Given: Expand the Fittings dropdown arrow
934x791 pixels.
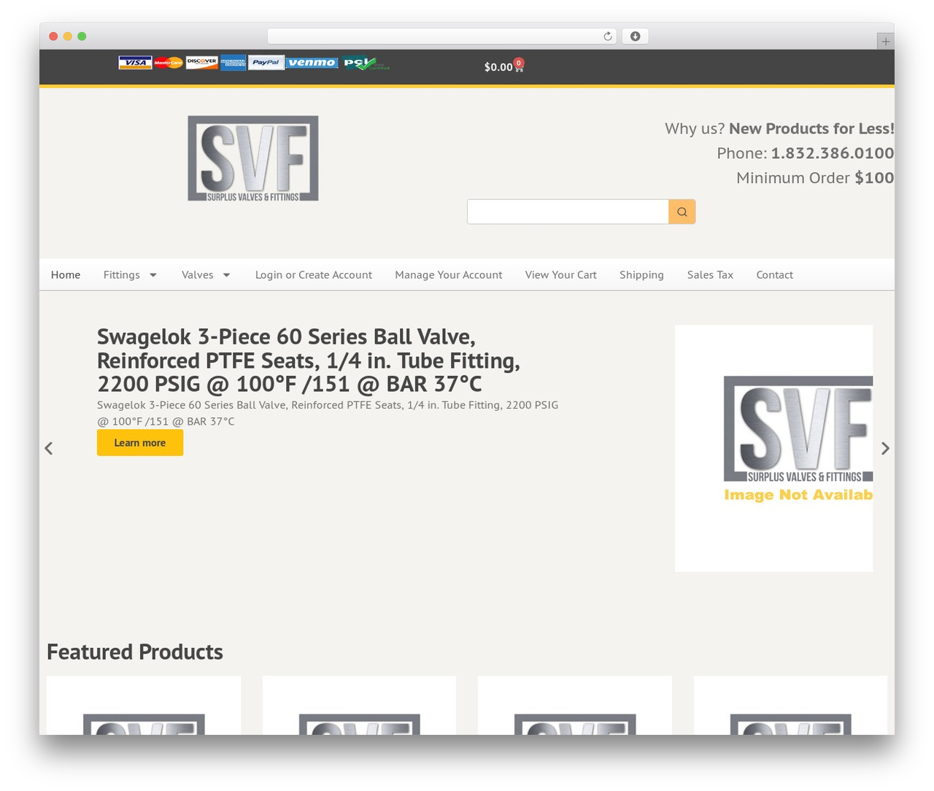Looking at the screenshot, I should point(153,275).
